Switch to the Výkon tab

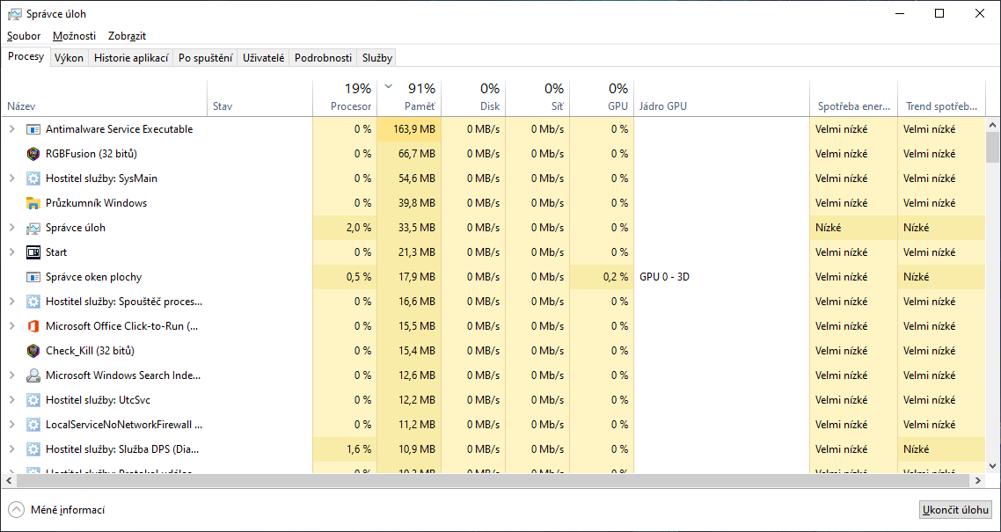click(69, 58)
